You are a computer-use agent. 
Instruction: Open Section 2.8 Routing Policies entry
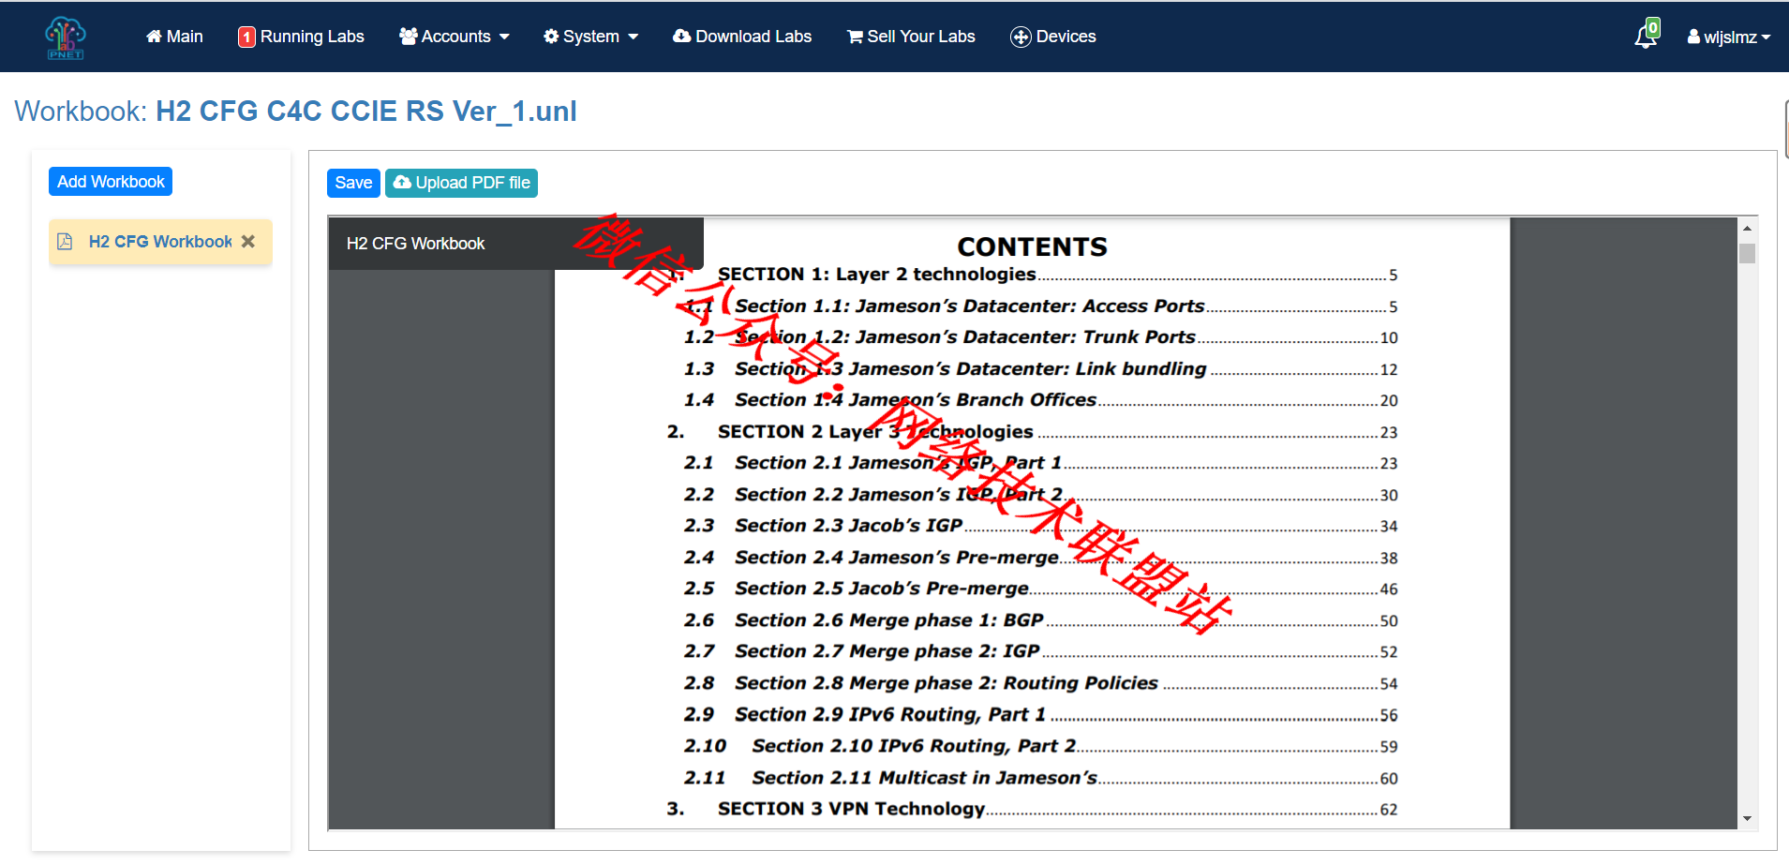click(1040, 683)
